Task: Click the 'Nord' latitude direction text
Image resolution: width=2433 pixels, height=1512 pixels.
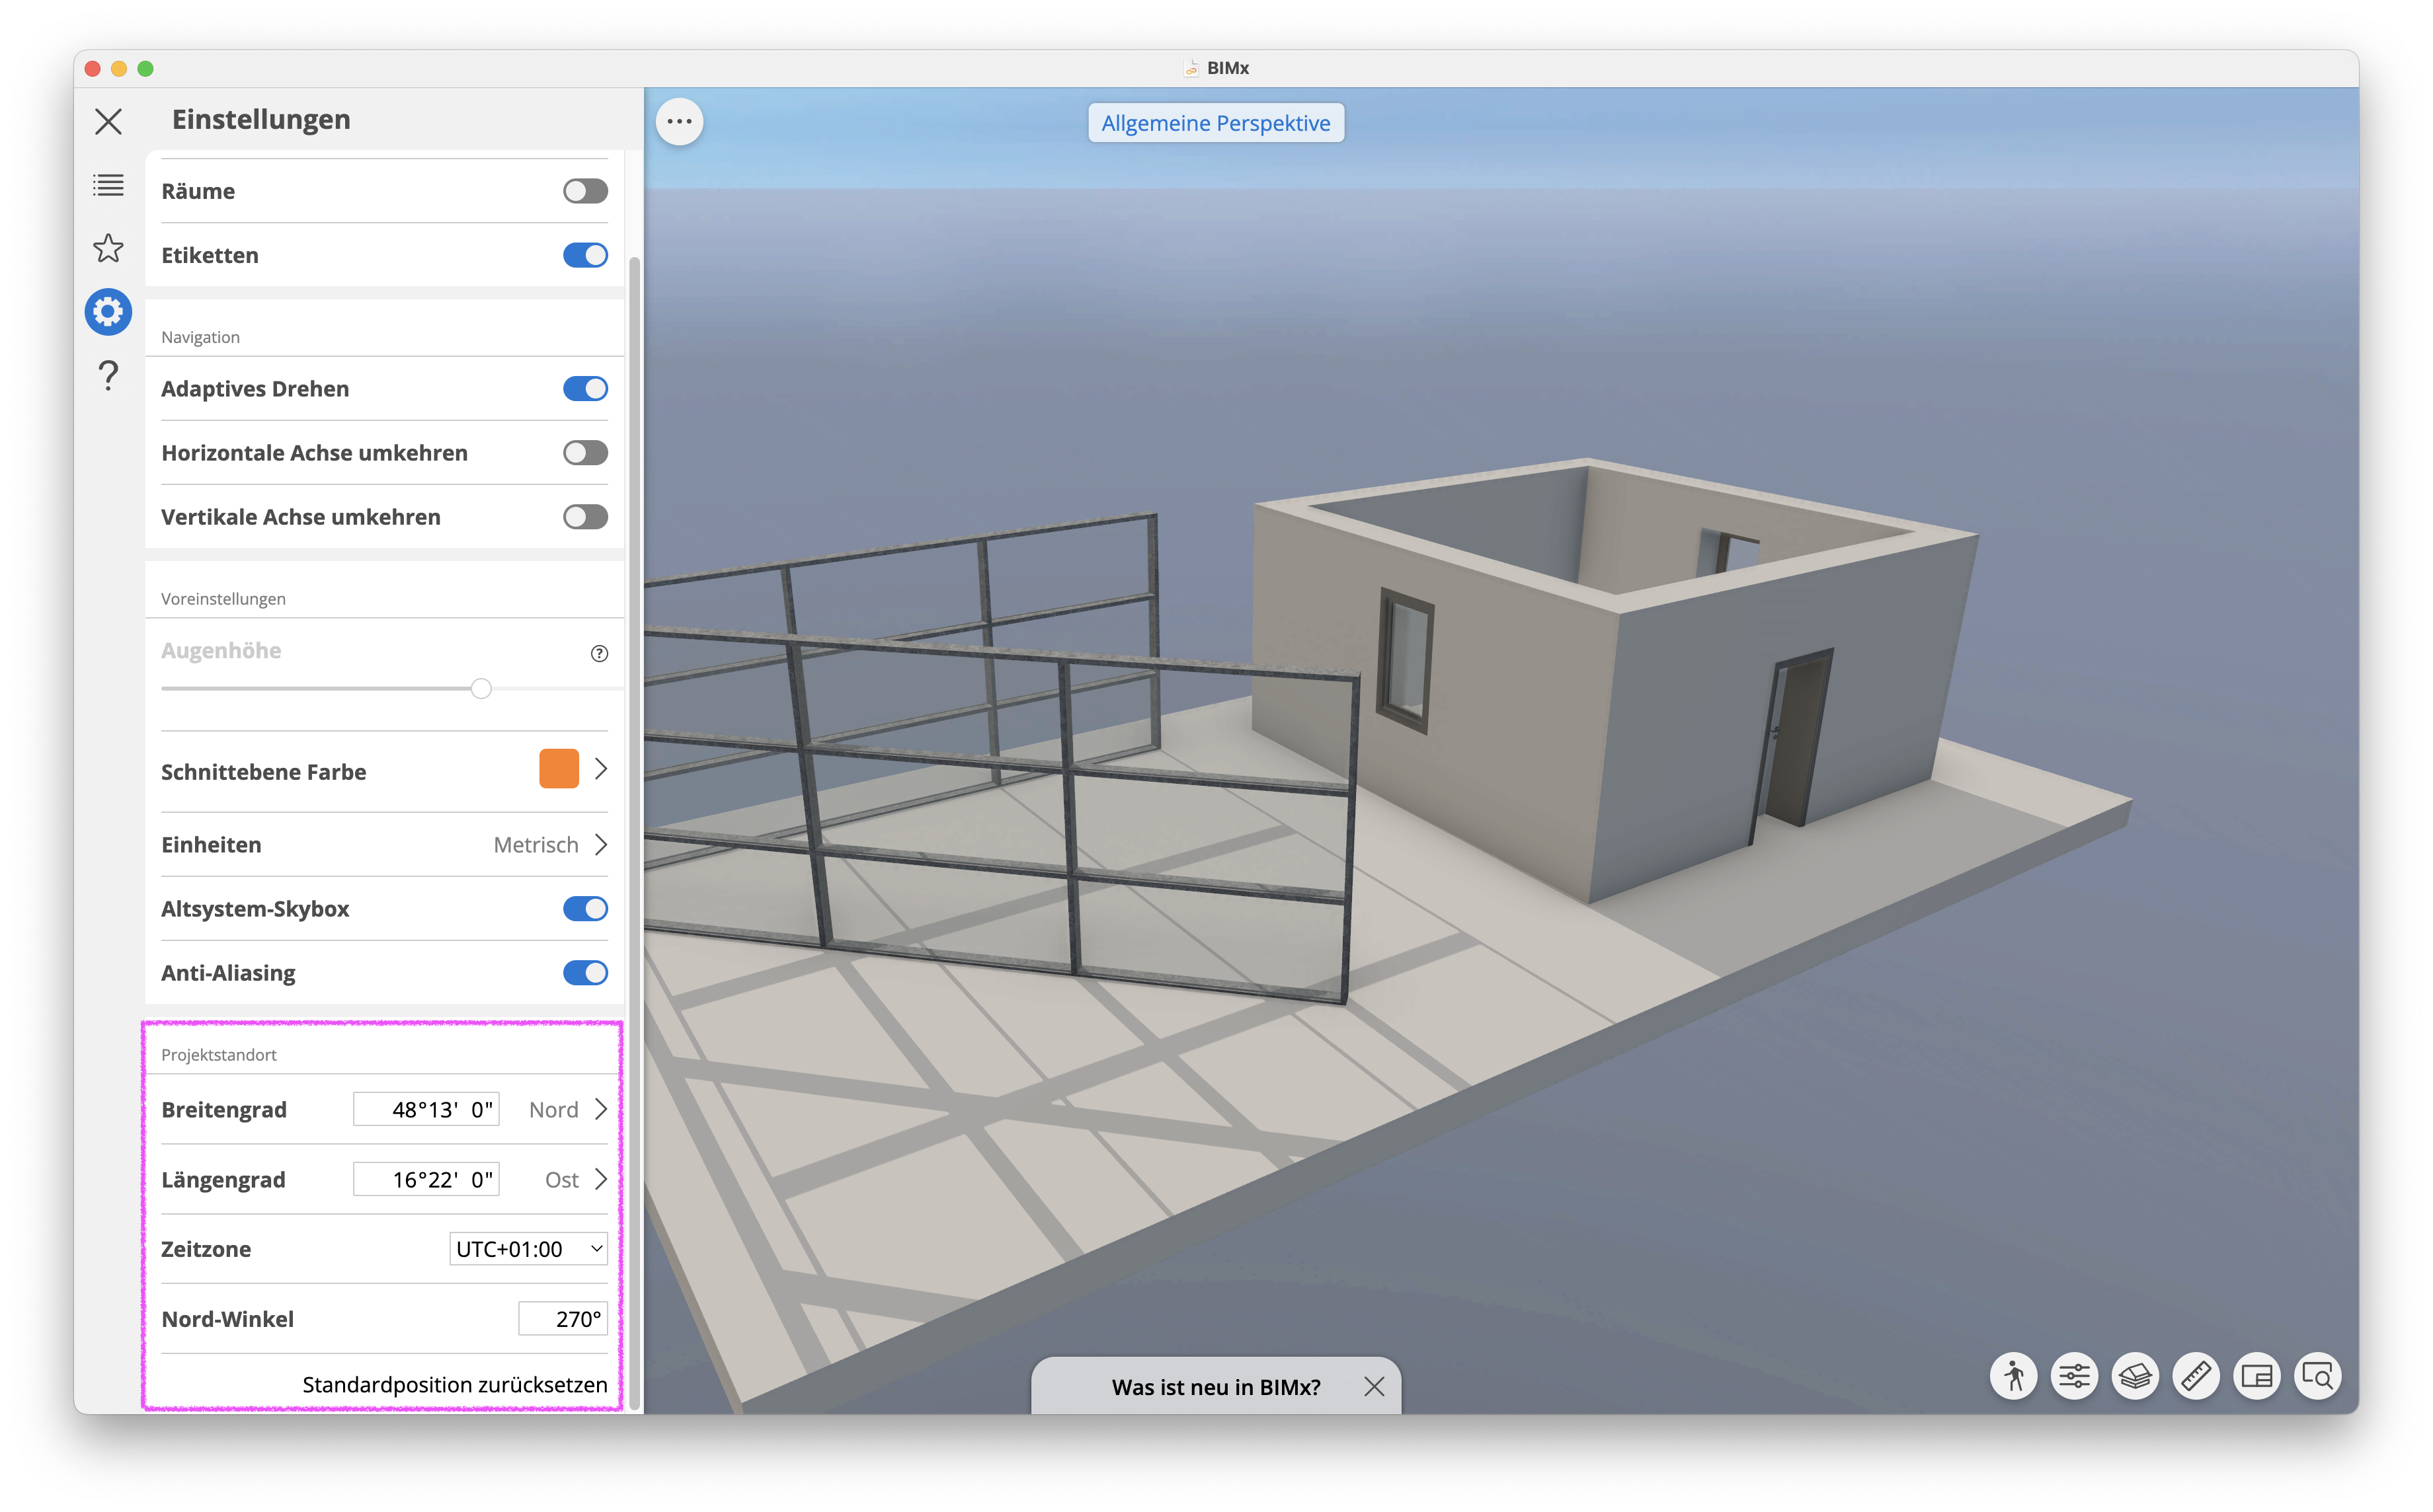Action: click(553, 1110)
